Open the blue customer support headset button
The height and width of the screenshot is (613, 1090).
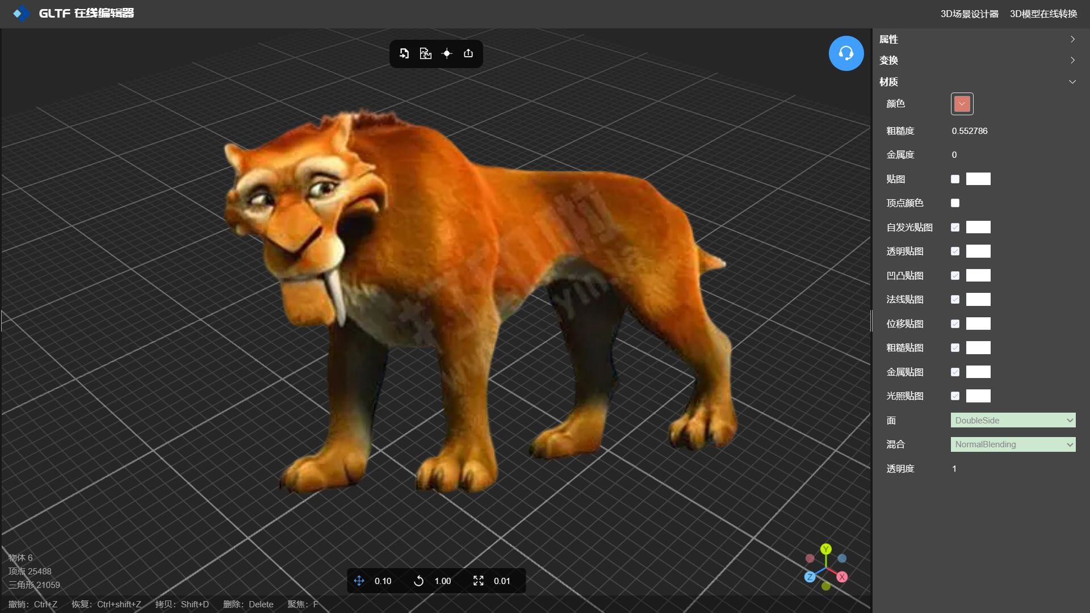(x=846, y=53)
